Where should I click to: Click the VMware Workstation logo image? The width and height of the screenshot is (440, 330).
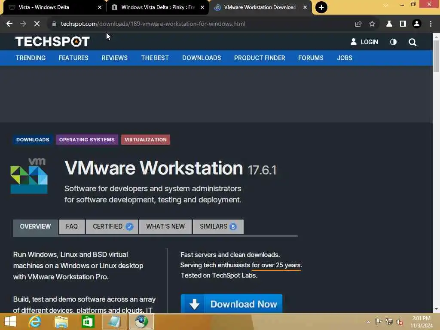pyautogui.click(x=29, y=176)
